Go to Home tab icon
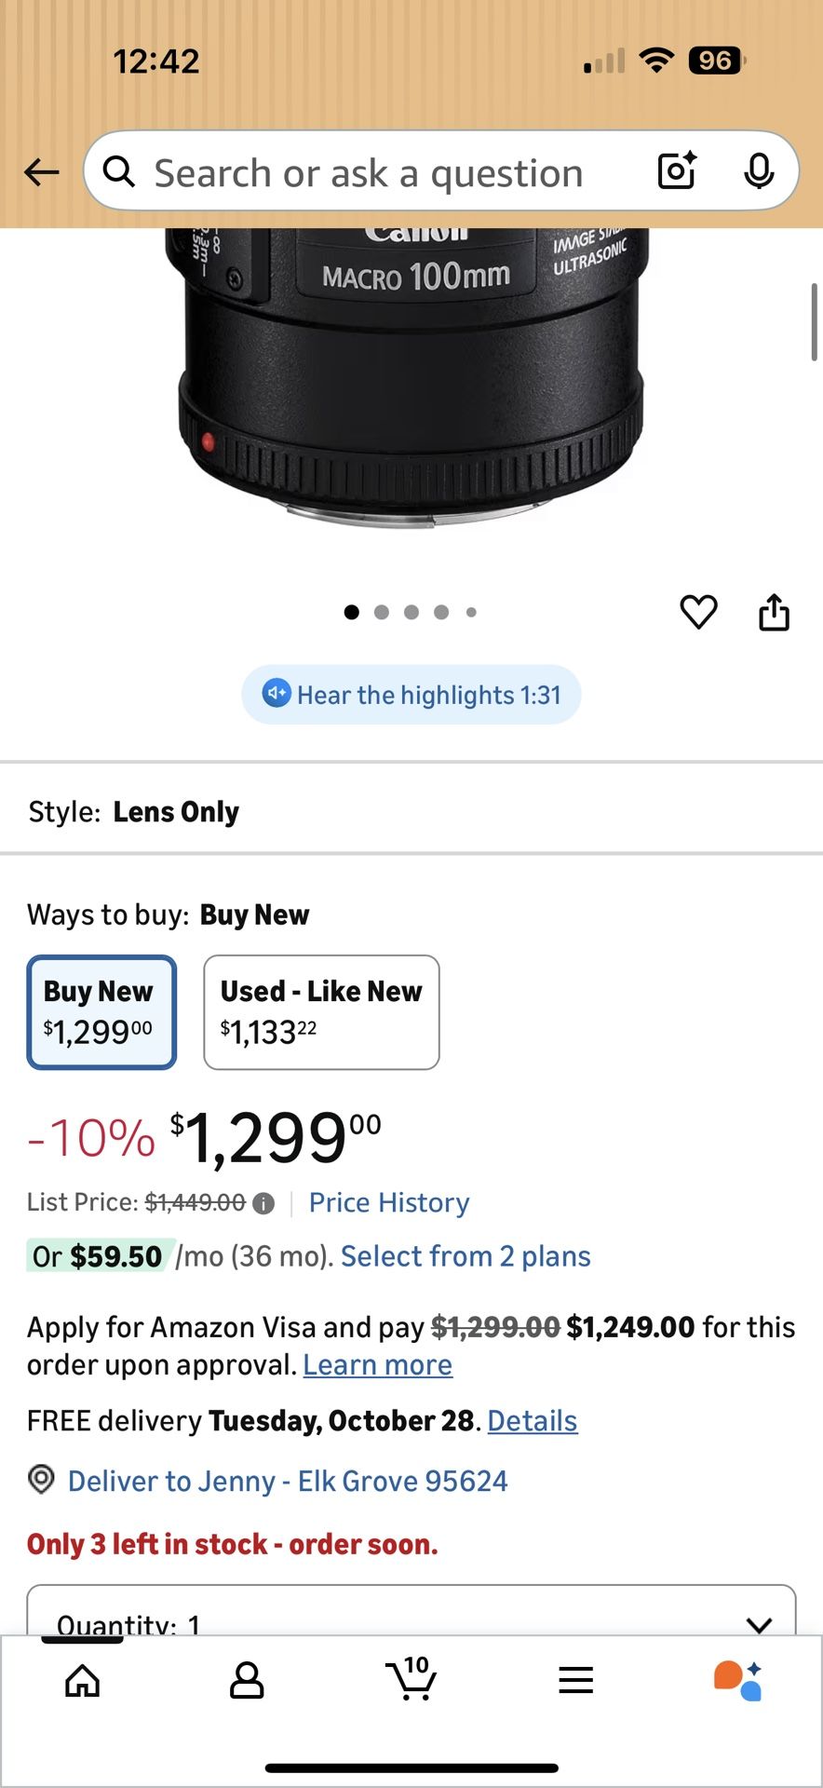This screenshot has width=823, height=1788. click(83, 1681)
